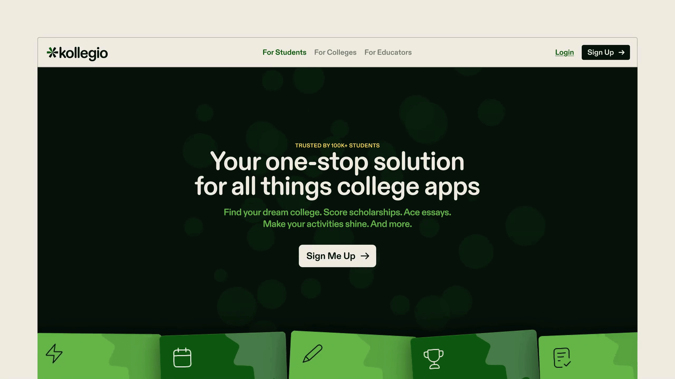
Task: Open the For Colleges nav item
Action: click(335, 52)
